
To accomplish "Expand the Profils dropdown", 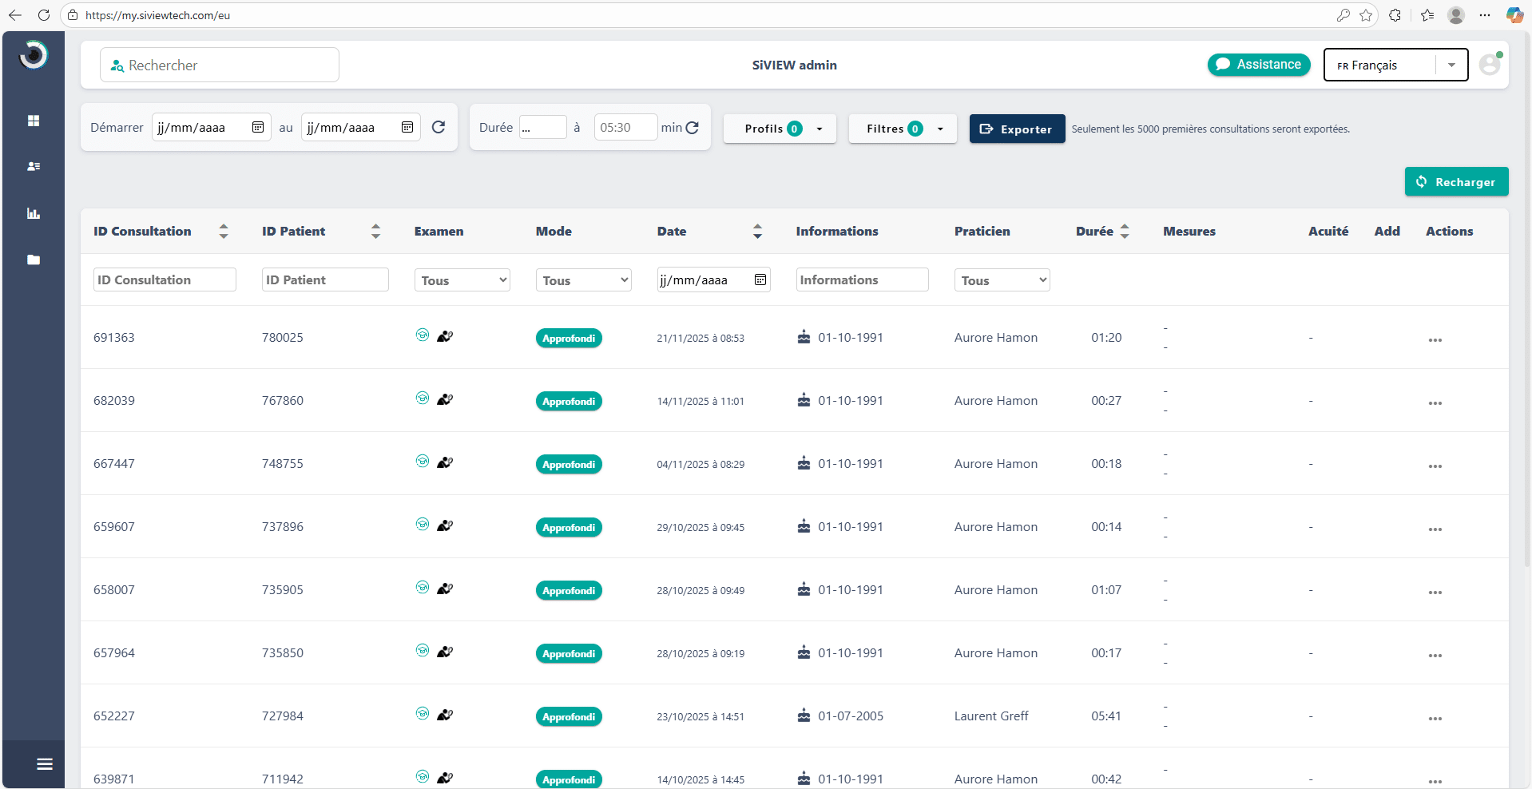I will pyautogui.click(x=780, y=129).
